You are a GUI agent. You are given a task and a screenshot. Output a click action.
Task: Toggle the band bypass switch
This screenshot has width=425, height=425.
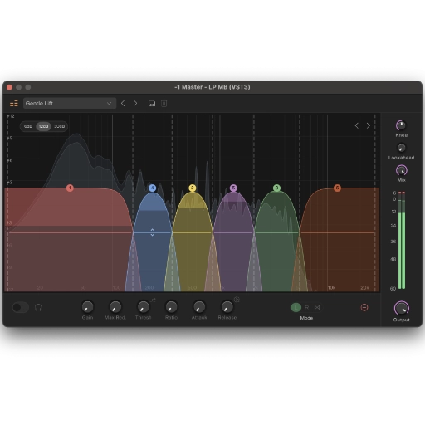pos(20,307)
